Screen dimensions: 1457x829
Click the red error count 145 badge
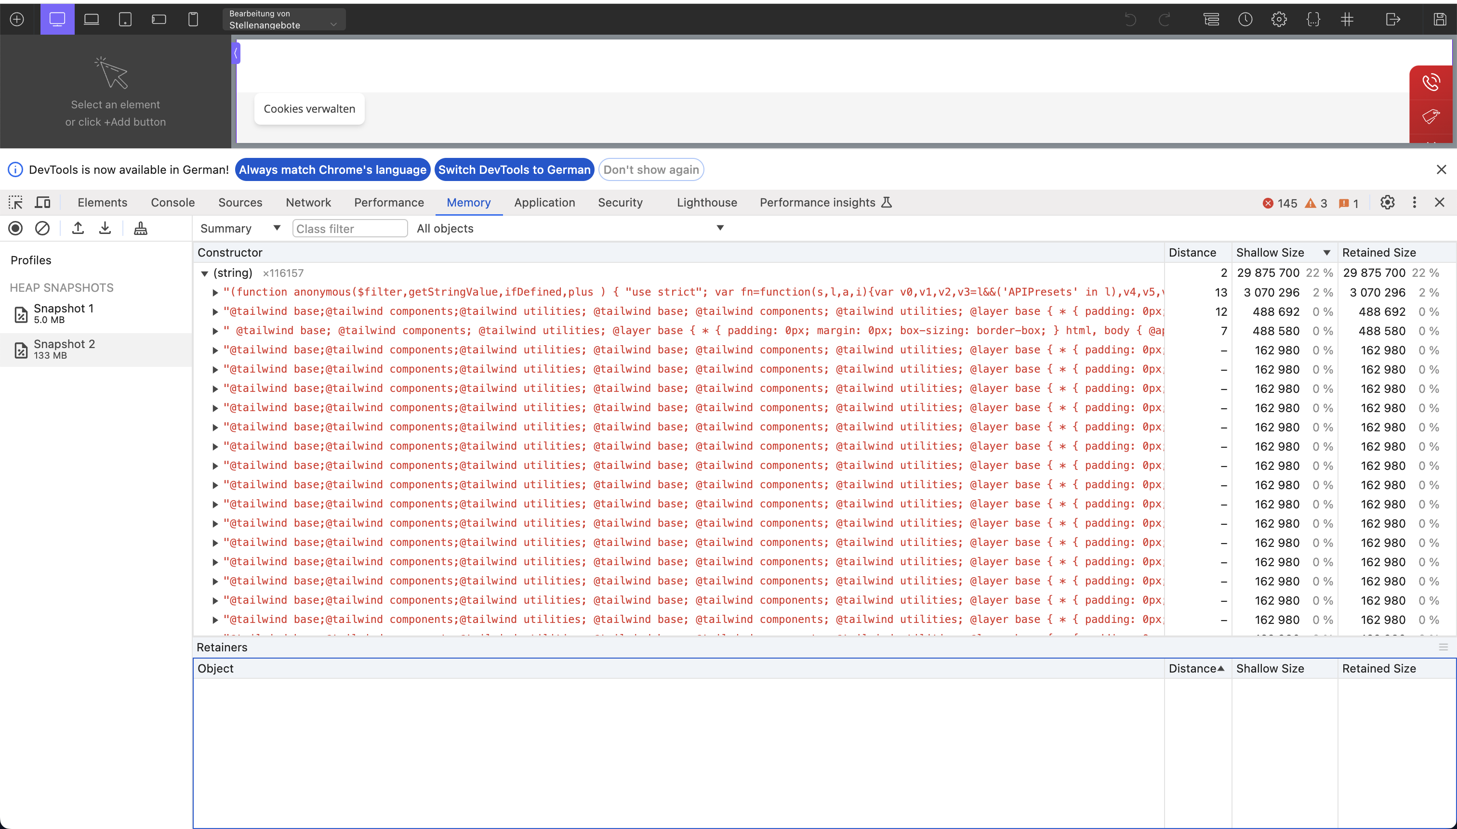(x=1280, y=203)
